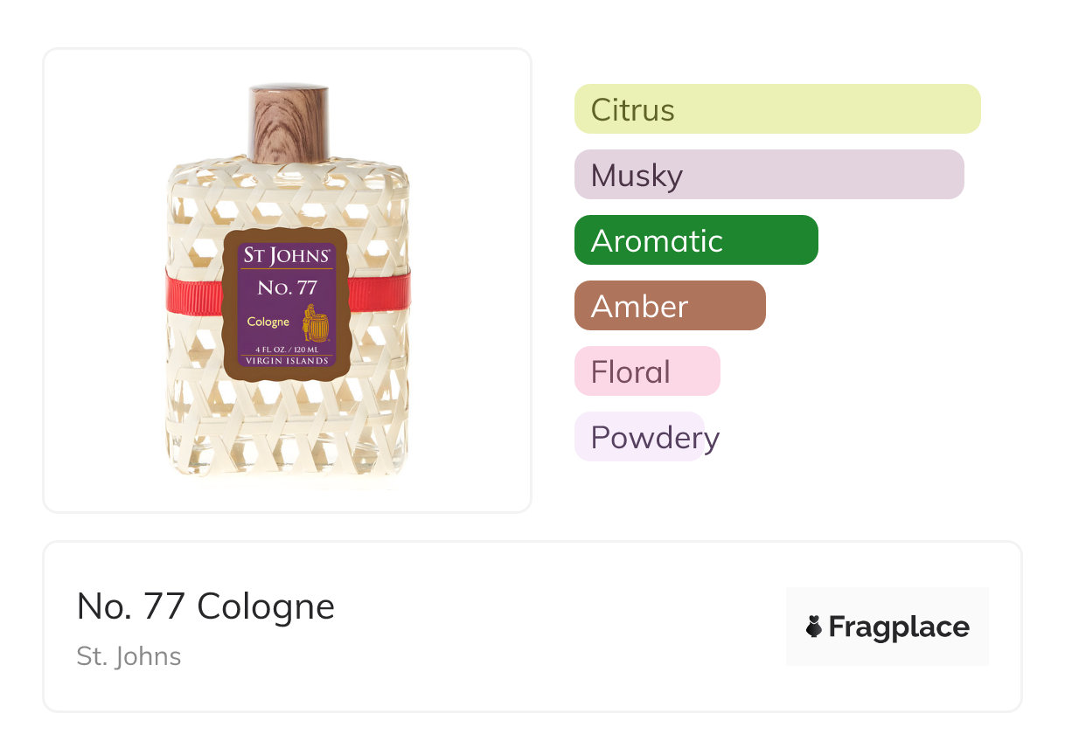Click the barrel figure icon on label
Screen dimensions: 1065x755
coord(316,324)
